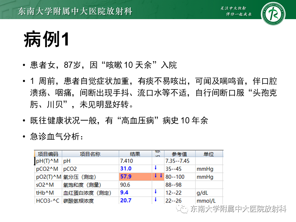Click item name 碳酸氢根浓度
The image size is (296, 222).
(78, 201)
